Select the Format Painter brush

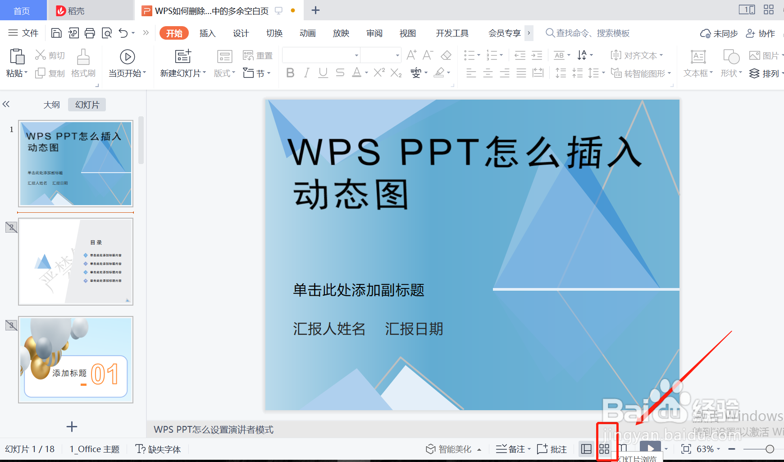tap(83, 64)
